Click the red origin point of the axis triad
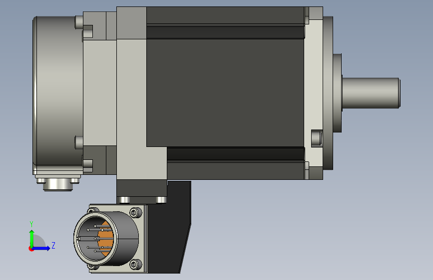This screenshot has width=433, height=280. pyautogui.click(x=31, y=249)
